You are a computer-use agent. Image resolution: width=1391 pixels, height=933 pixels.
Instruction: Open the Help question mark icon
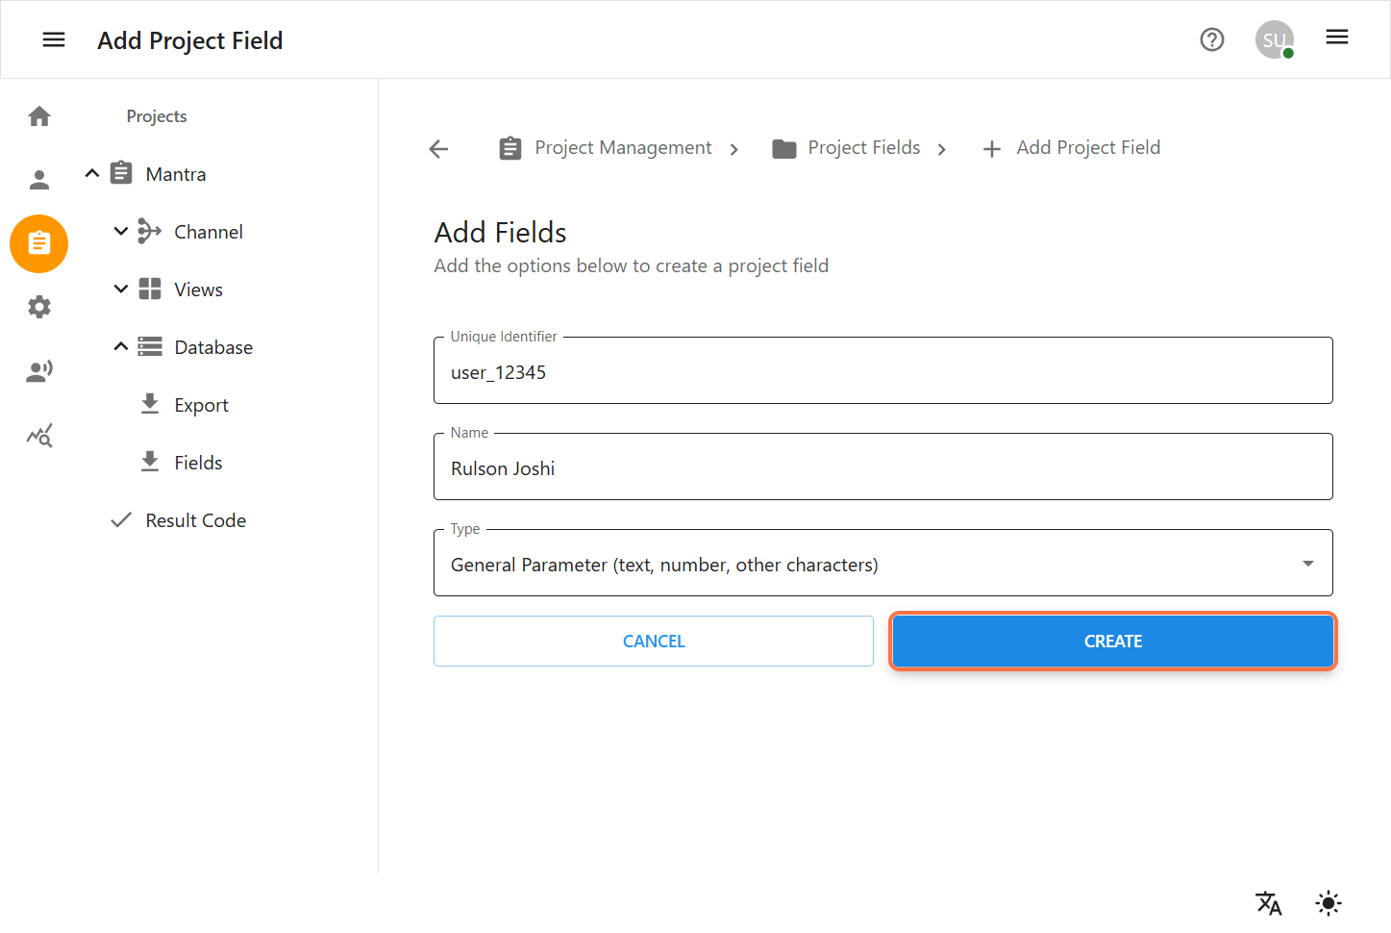1211,39
